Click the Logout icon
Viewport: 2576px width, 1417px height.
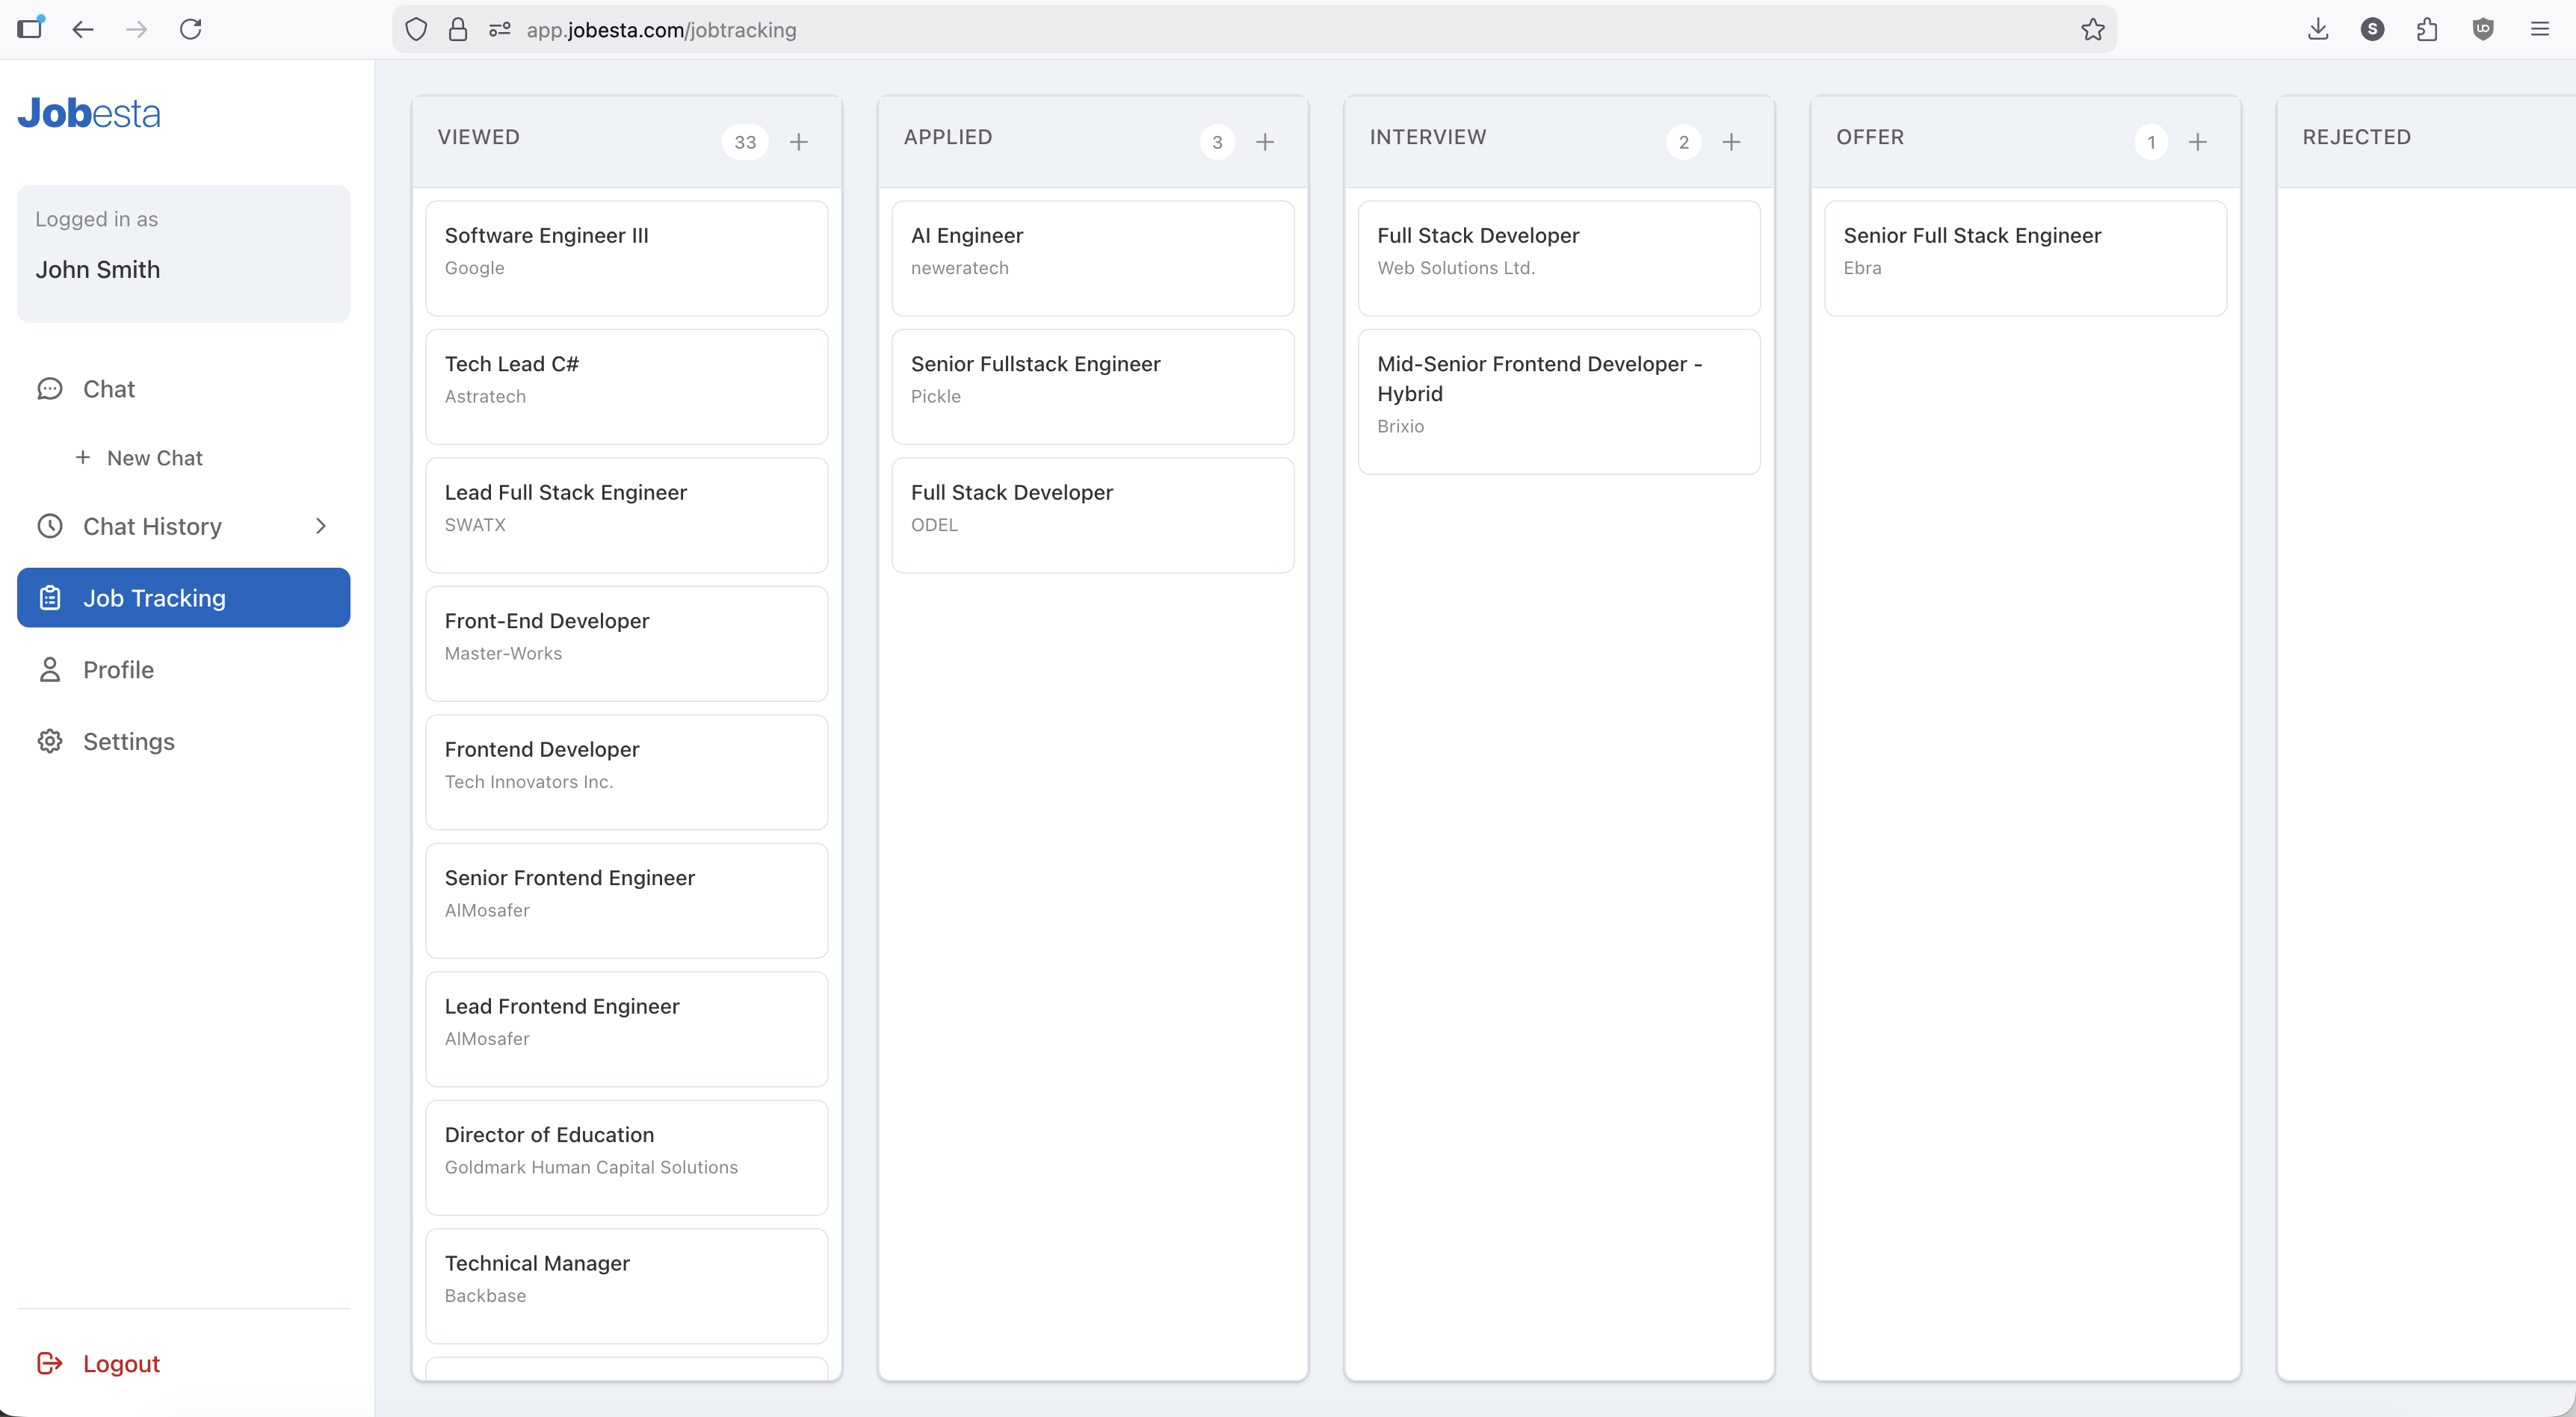pyautogui.click(x=50, y=1363)
